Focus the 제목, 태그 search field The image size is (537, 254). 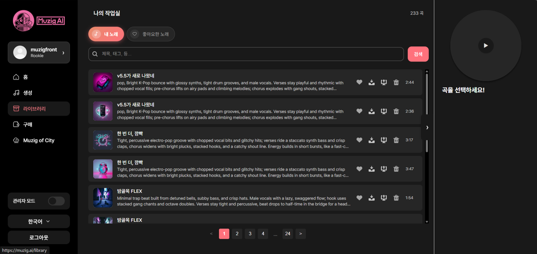click(x=246, y=54)
